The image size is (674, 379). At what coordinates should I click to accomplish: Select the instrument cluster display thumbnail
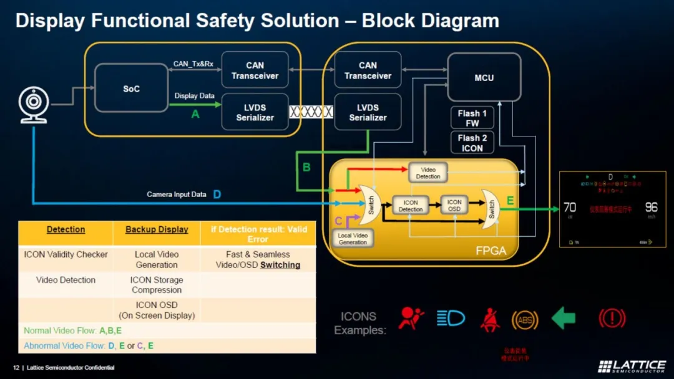point(613,209)
